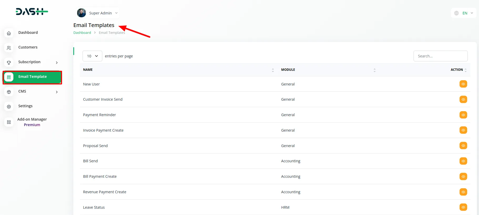The width and height of the screenshot is (479, 215).
Task: View the New User email template
Action: (x=463, y=84)
